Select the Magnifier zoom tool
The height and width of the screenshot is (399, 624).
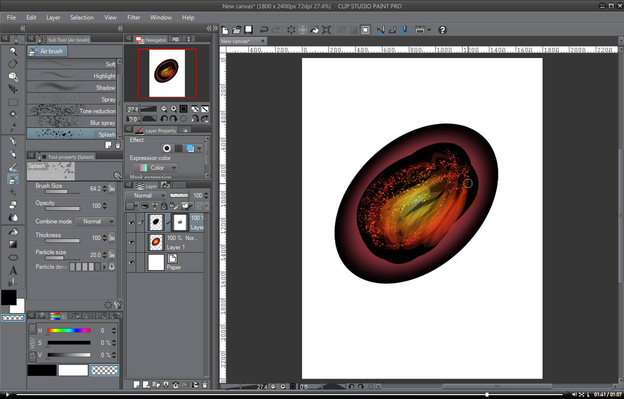tap(12, 51)
